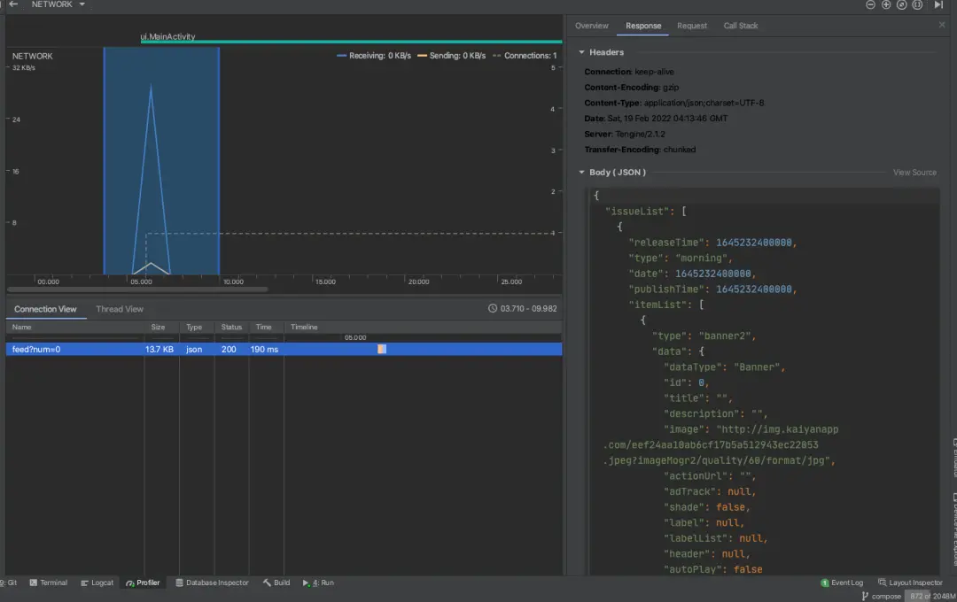Switch to the Call Stack tab
Screen dimensions: 957x602
740,26
